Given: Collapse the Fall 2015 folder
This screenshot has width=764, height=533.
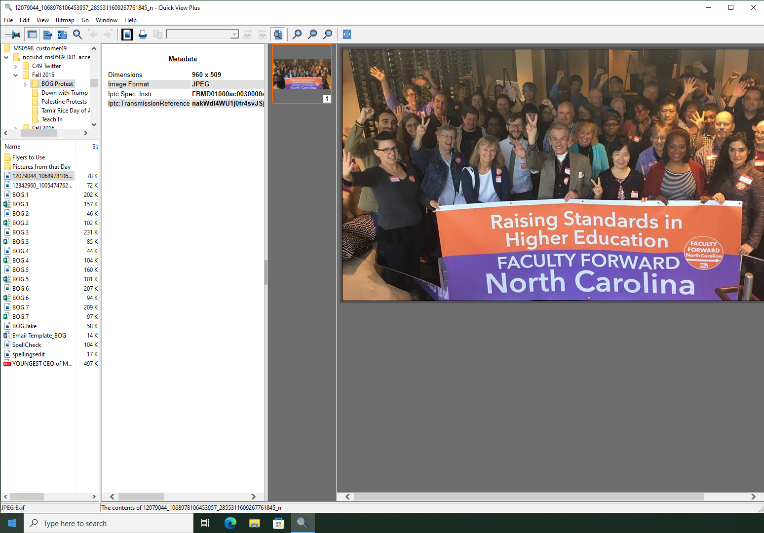Looking at the screenshot, I should 16,76.
